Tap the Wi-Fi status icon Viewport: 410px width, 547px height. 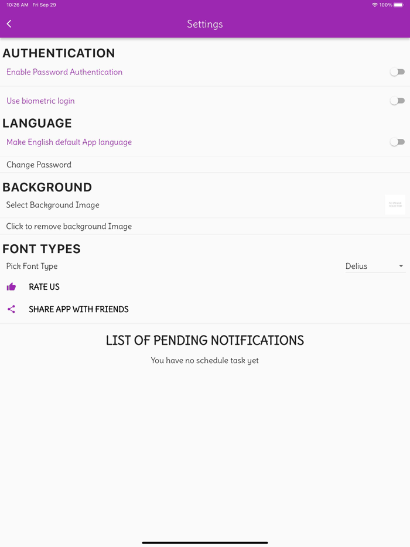coord(375,5)
